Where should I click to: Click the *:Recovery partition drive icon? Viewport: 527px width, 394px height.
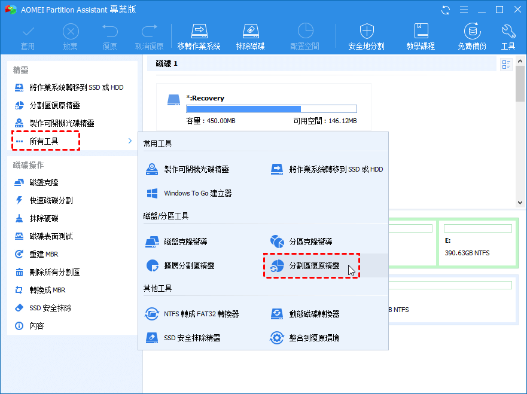click(x=173, y=100)
